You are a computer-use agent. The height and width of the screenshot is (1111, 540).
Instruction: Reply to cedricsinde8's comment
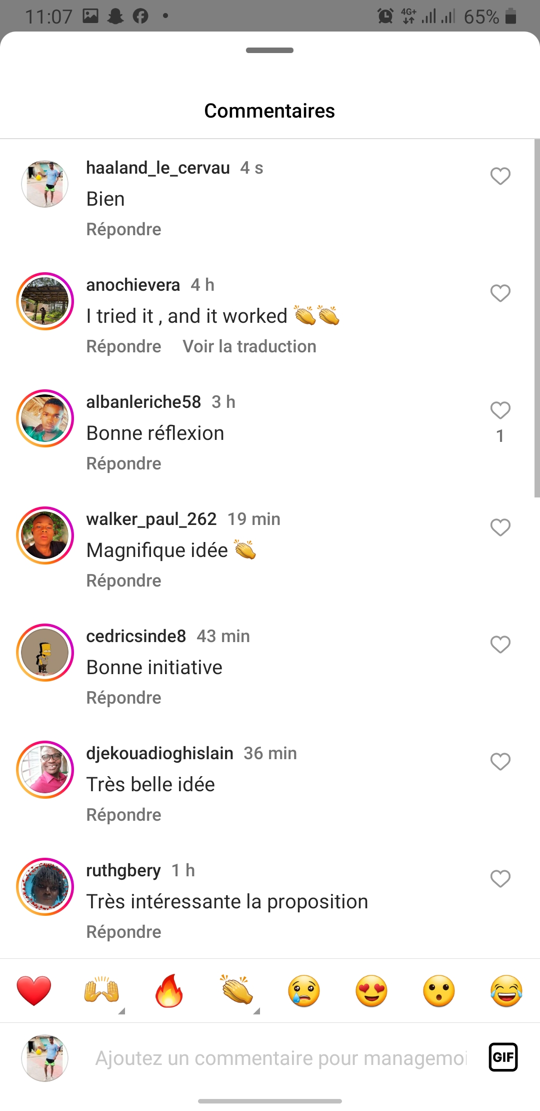point(123,698)
